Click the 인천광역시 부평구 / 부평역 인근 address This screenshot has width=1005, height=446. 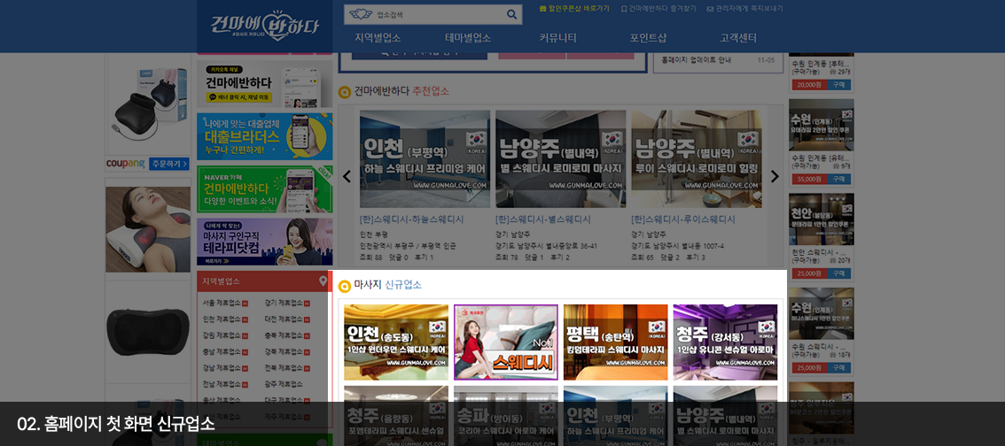pyautogui.click(x=407, y=246)
